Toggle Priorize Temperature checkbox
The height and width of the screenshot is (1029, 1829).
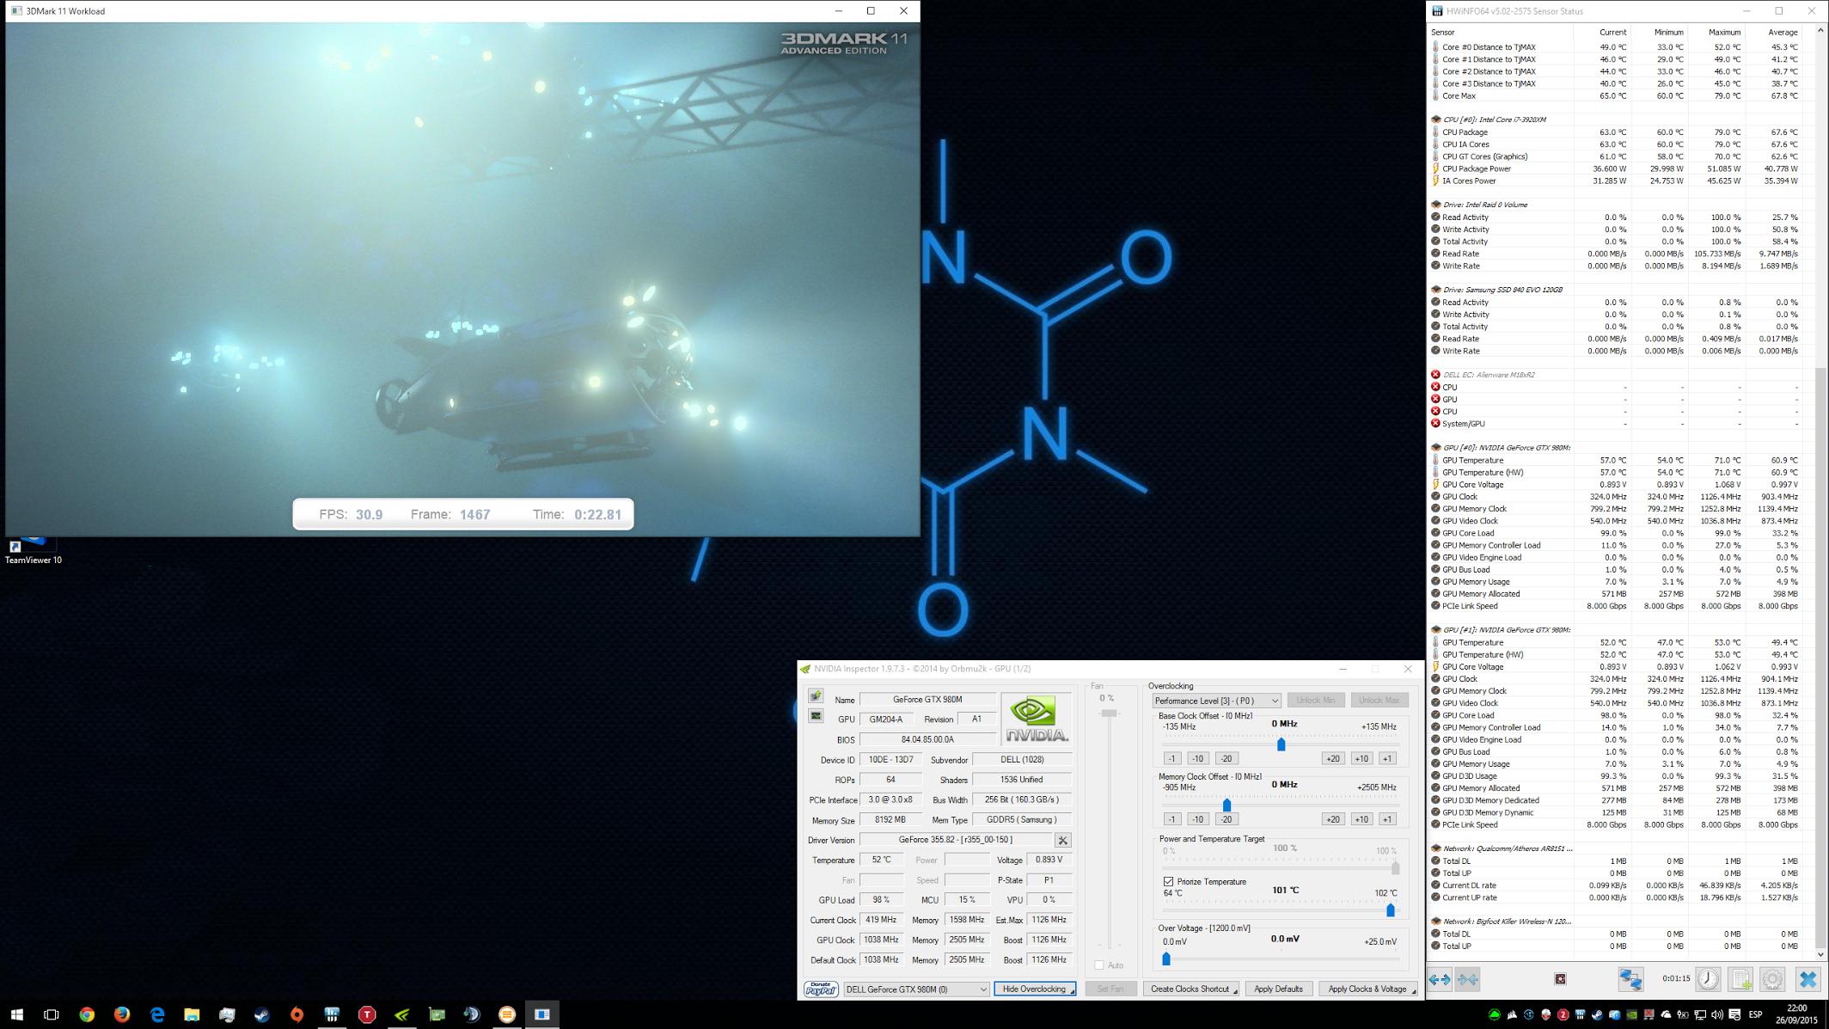coord(1168,881)
